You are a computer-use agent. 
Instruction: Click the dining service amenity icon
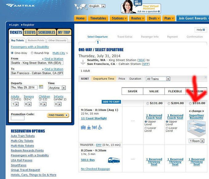[x=94, y=127]
